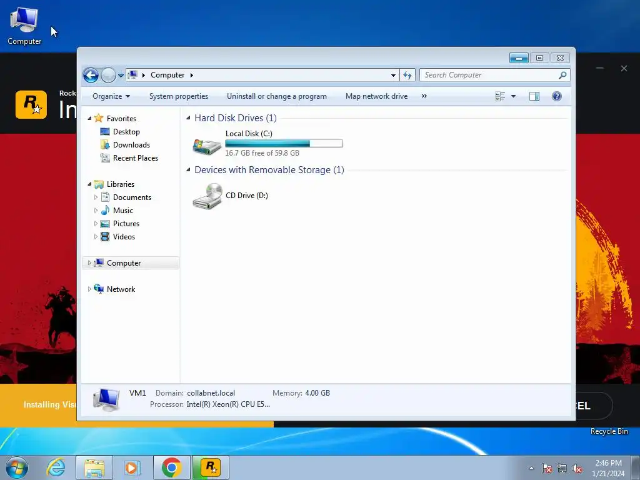Open the view options dropdown arrow
640x480 pixels.
514,96
